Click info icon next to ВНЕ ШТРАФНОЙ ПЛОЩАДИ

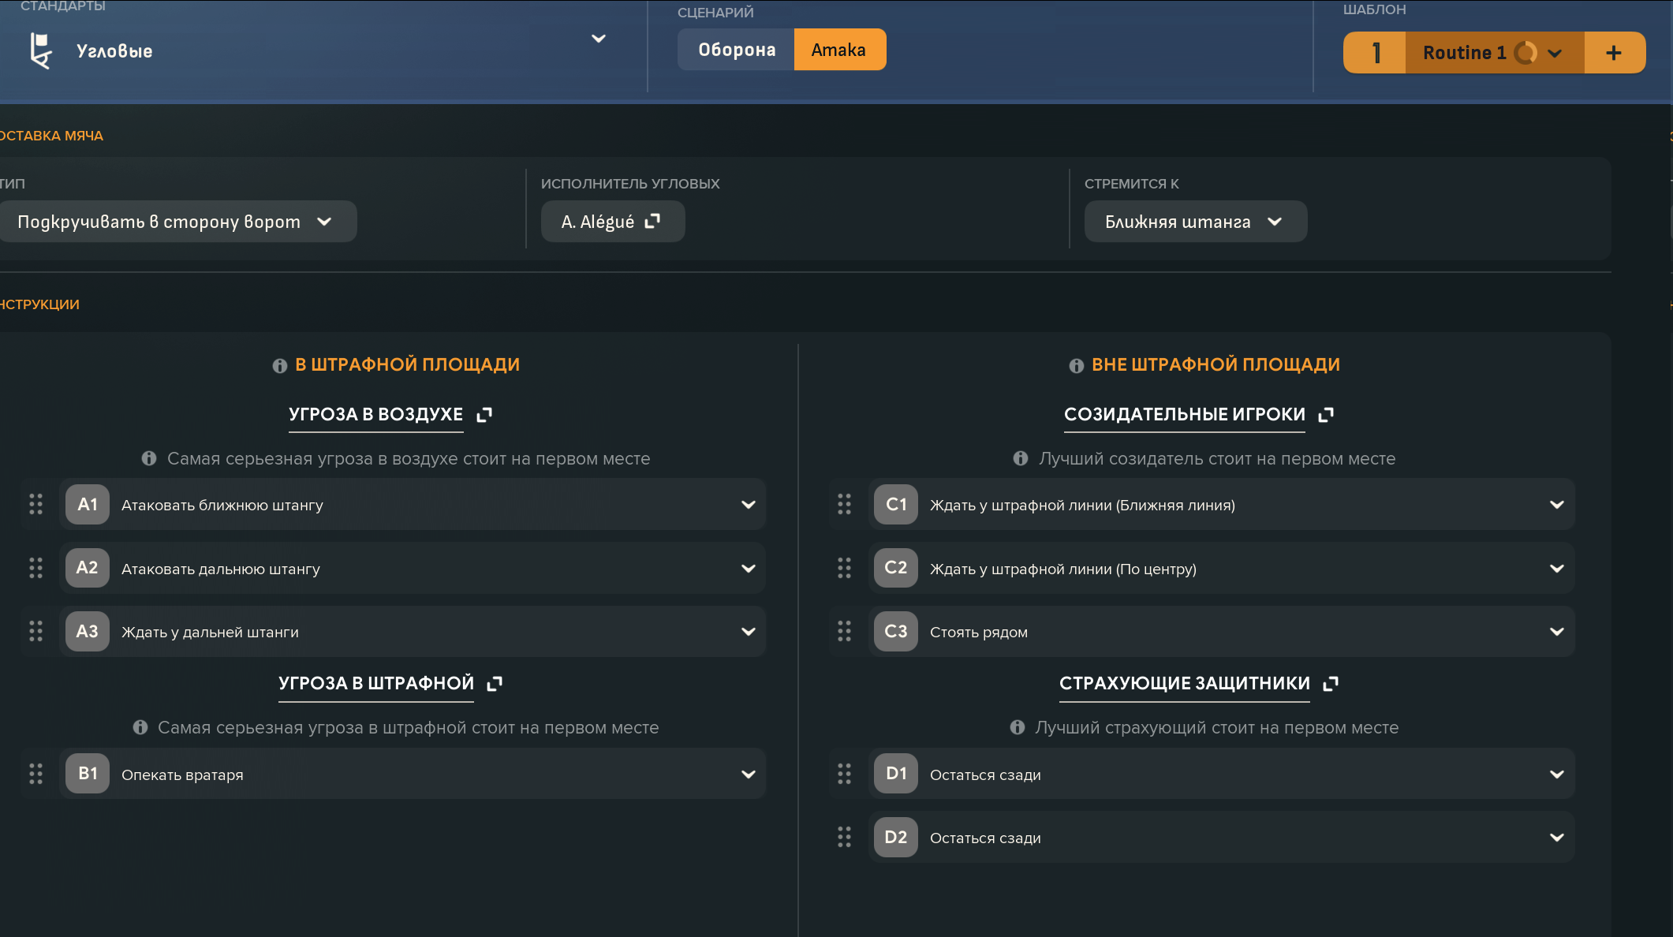click(1076, 366)
